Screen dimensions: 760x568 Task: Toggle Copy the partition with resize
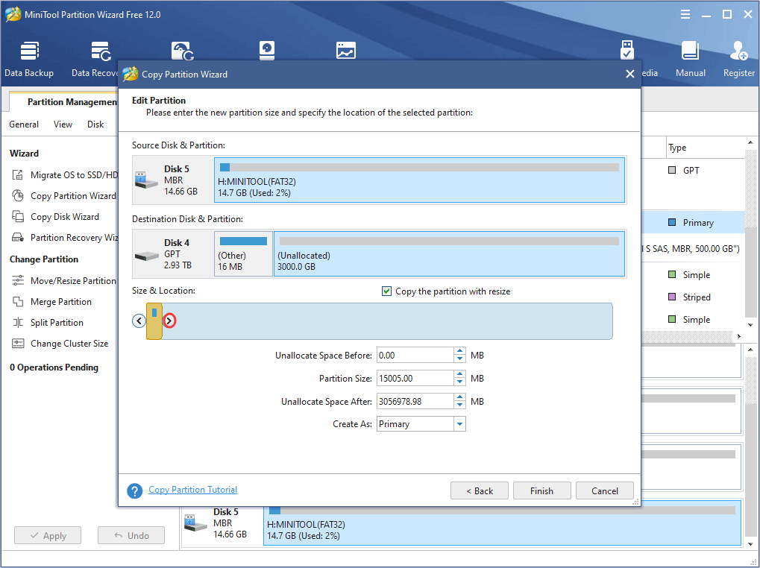[x=386, y=291]
